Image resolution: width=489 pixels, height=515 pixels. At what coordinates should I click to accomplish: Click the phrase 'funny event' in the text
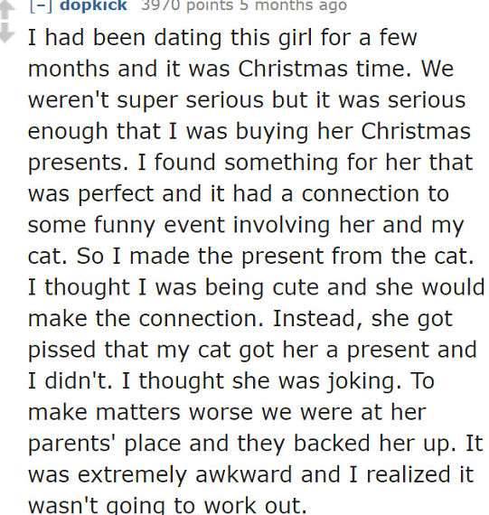point(160,225)
